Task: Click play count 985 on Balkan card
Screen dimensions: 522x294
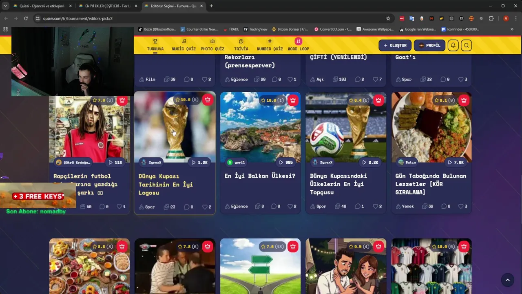Action: 285,162
